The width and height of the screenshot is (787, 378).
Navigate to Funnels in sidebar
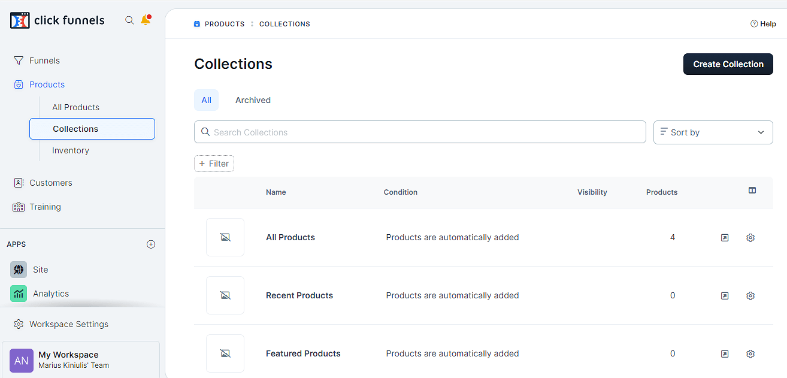[44, 61]
